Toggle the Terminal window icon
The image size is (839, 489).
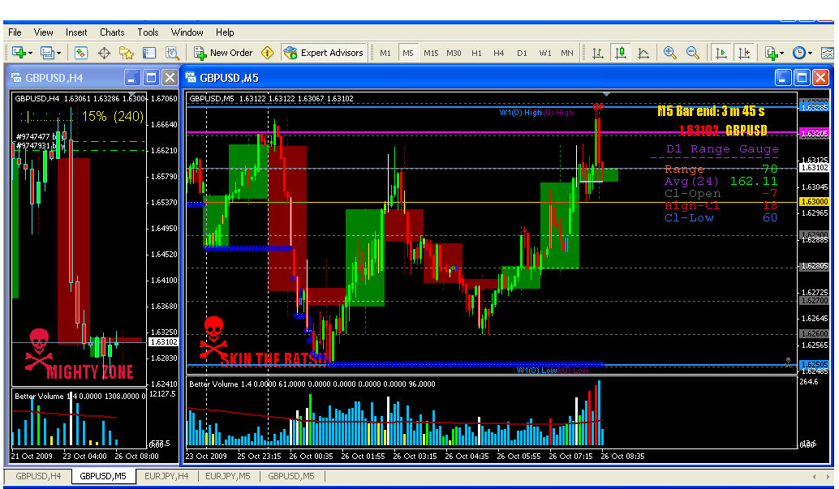[x=149, y=53]
